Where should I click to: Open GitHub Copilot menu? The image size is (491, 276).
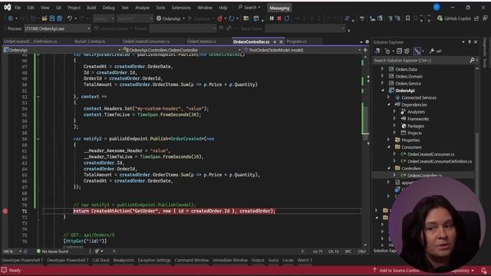click(x=453, y=18)
